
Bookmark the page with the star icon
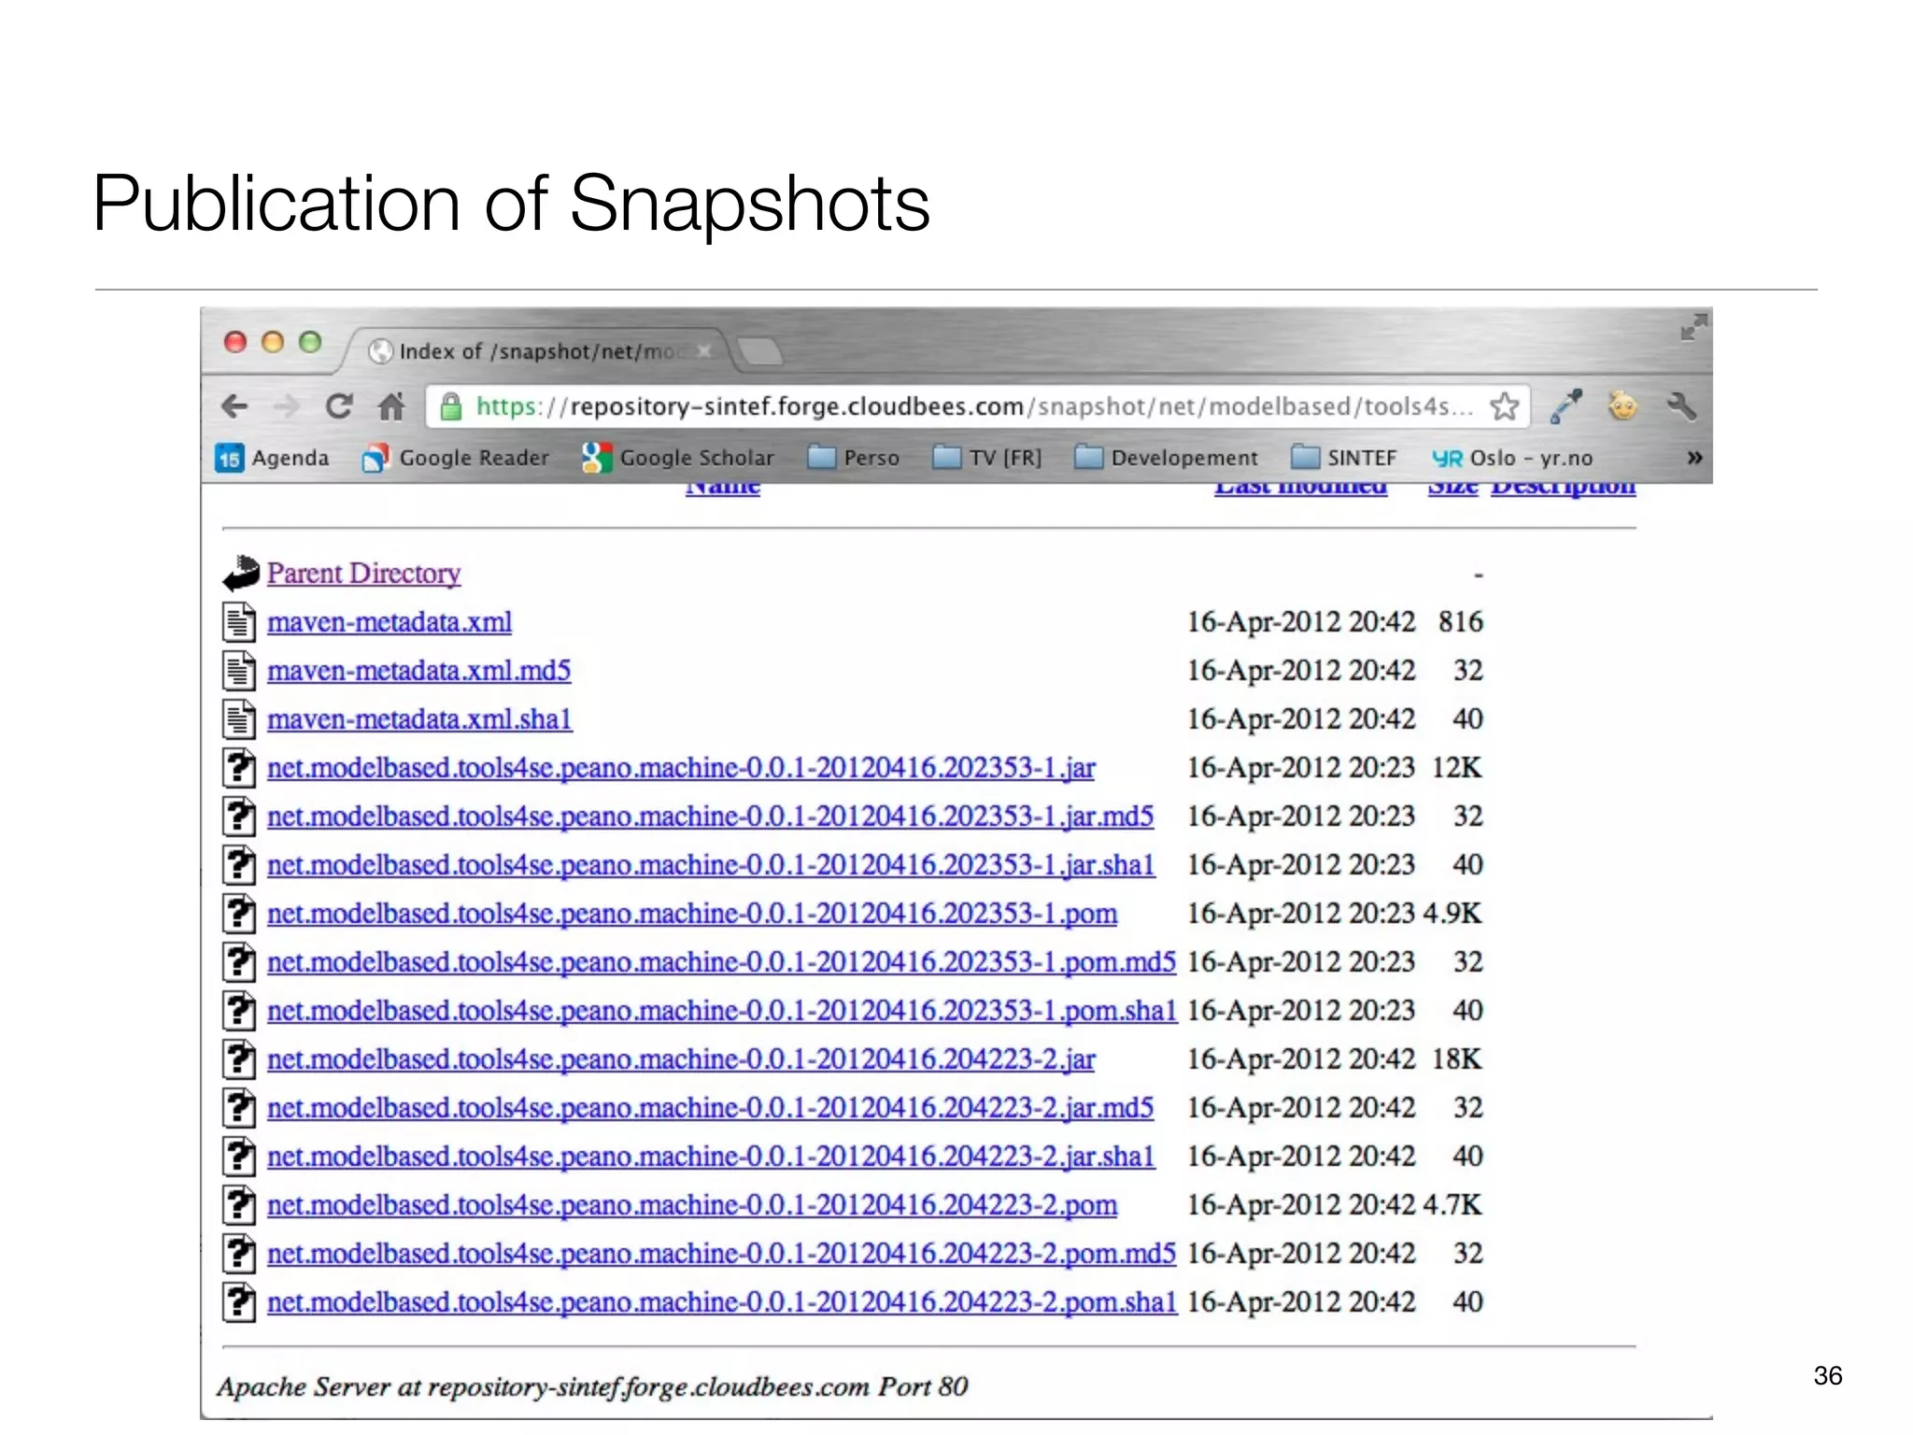click(x=1505, y=406)
